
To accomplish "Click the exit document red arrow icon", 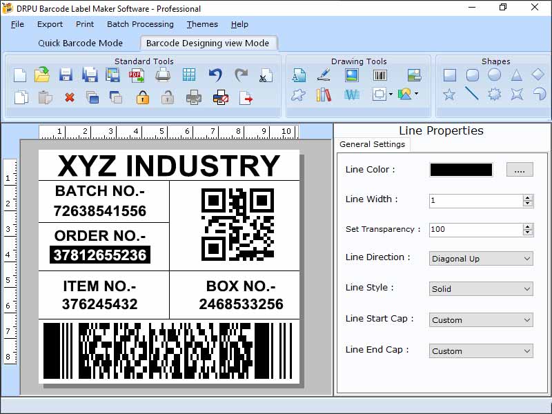I will [246, 98].
